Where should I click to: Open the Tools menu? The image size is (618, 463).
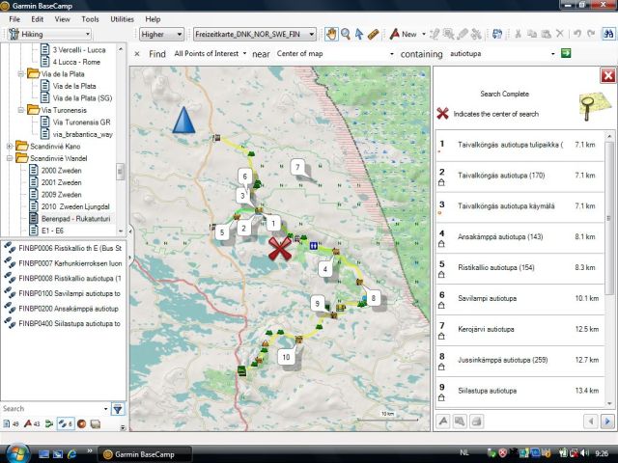(90, 18)
